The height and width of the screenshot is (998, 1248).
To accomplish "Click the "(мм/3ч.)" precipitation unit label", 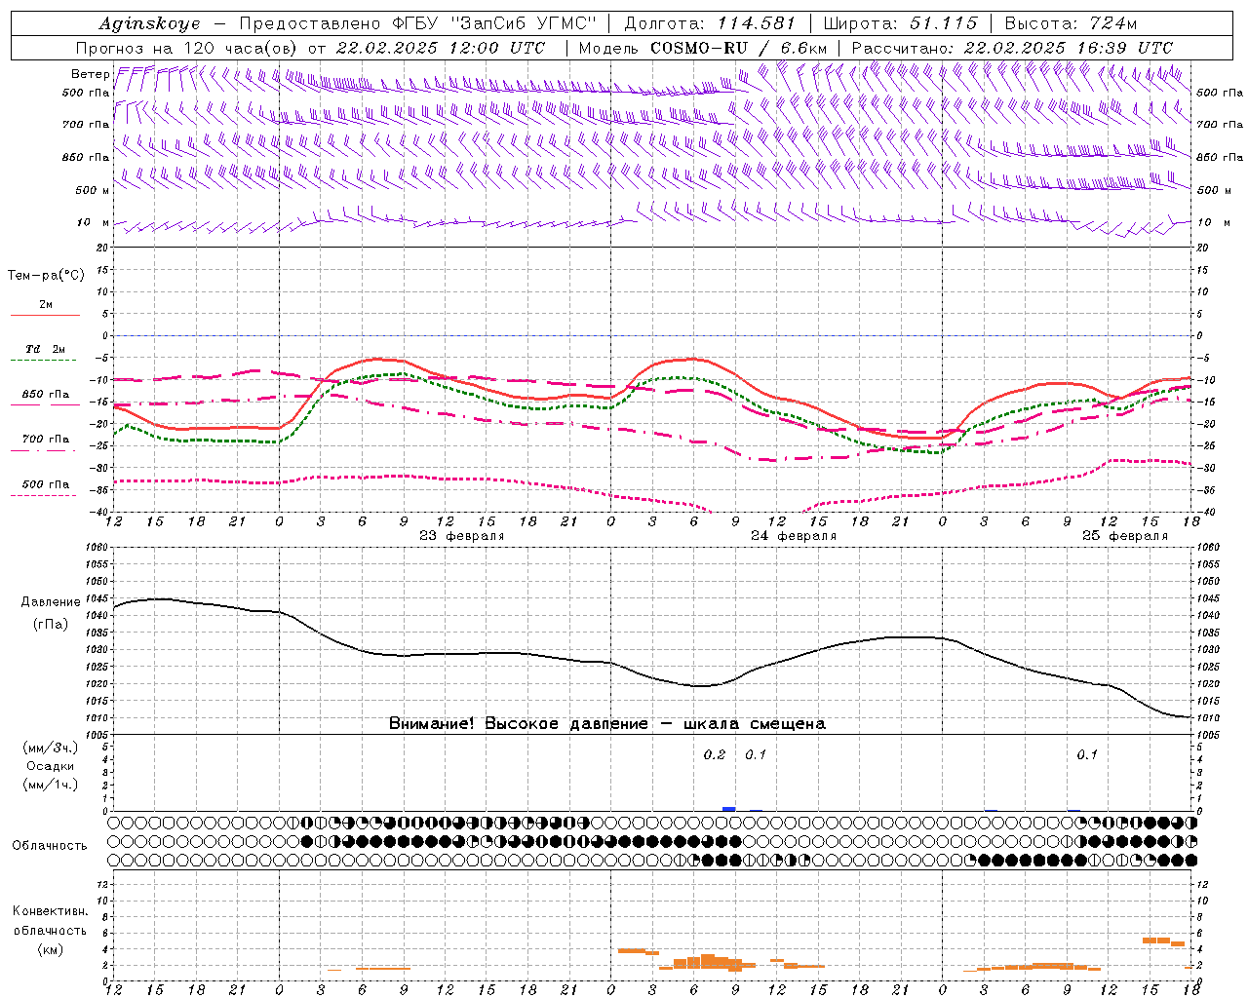I will (x=50, y=748).
